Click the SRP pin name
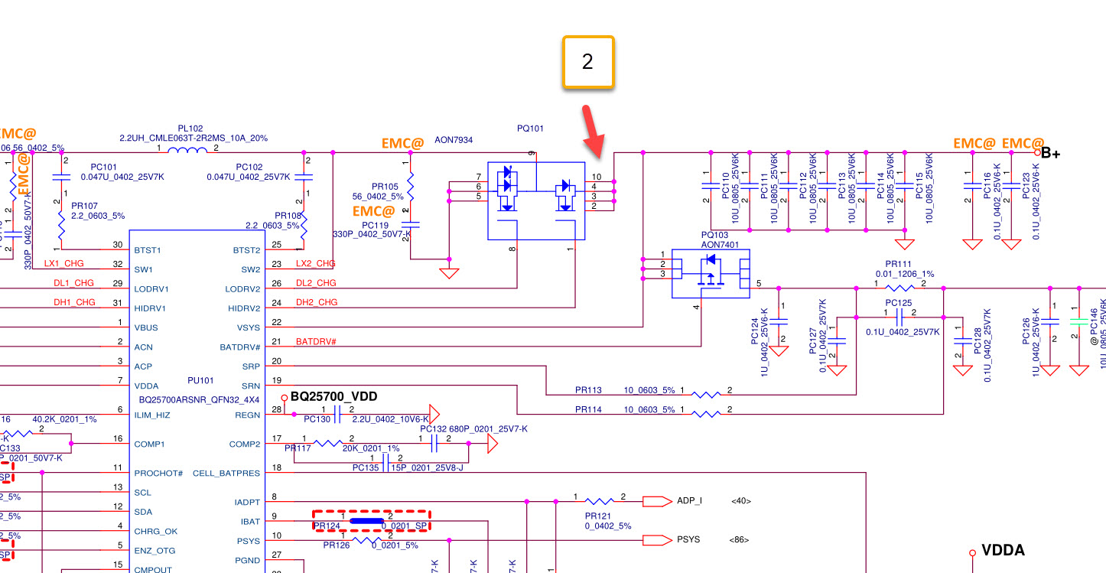This screenshot has width=1106, height=573. tap(251, 366)
